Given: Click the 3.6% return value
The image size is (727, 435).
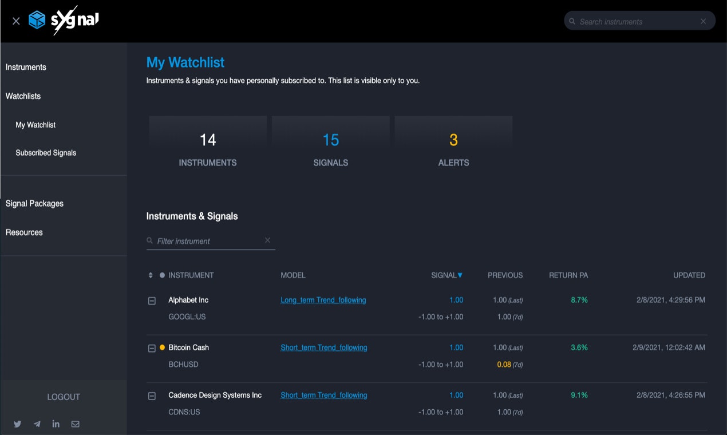Looking at the screenshot, I should pyautogui.click(x=579, y=347).
